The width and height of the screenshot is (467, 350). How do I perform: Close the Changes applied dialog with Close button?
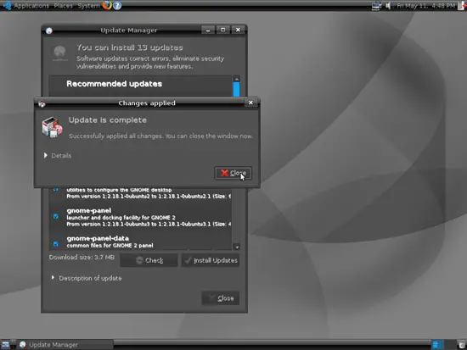coord(233,173)
